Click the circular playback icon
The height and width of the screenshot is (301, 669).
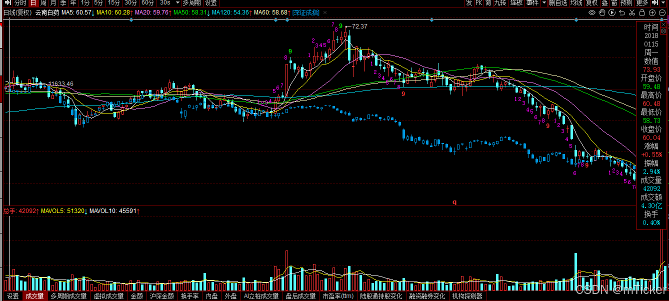[x=612, y=12]
